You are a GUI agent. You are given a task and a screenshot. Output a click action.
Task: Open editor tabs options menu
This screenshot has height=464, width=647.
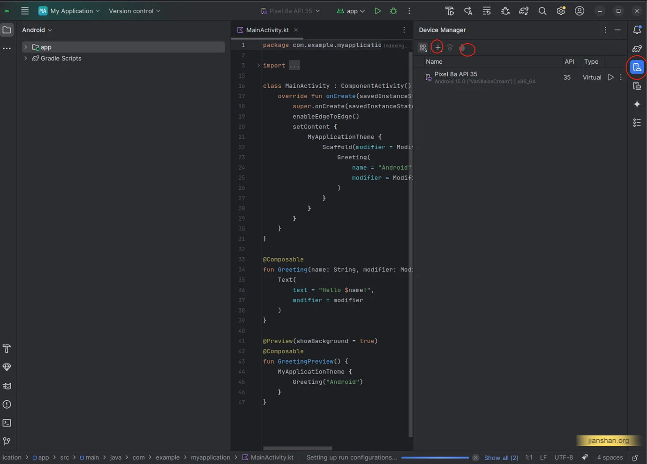point(404,30)
